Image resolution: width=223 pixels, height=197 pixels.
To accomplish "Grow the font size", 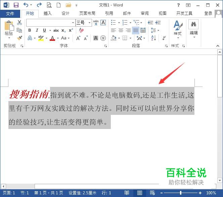I will click(78, 38).
